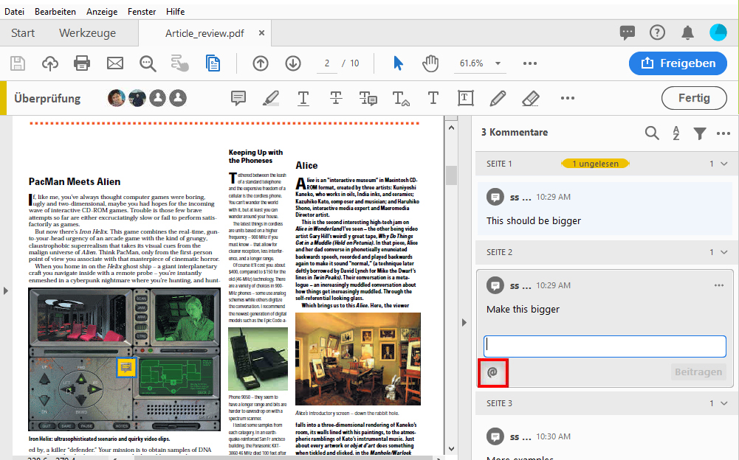Viewport: 739px width, 460px height.
Task: Select the Text Highlight tool
Action: [270, 98]
